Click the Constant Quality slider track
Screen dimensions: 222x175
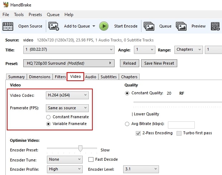point(178,102)
